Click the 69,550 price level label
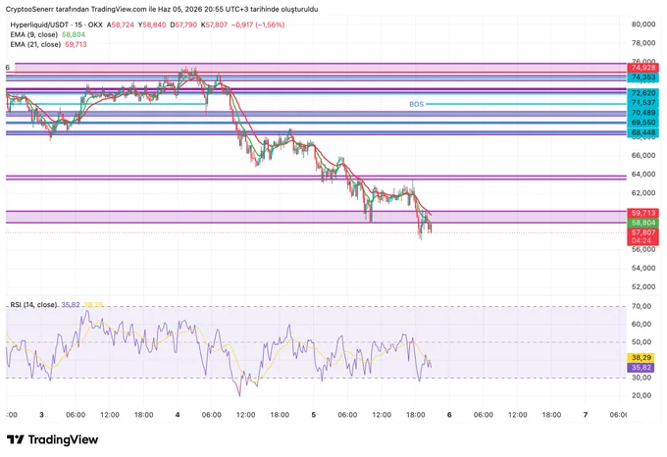Viewport: 667px width, 457px height. [642, 123]
